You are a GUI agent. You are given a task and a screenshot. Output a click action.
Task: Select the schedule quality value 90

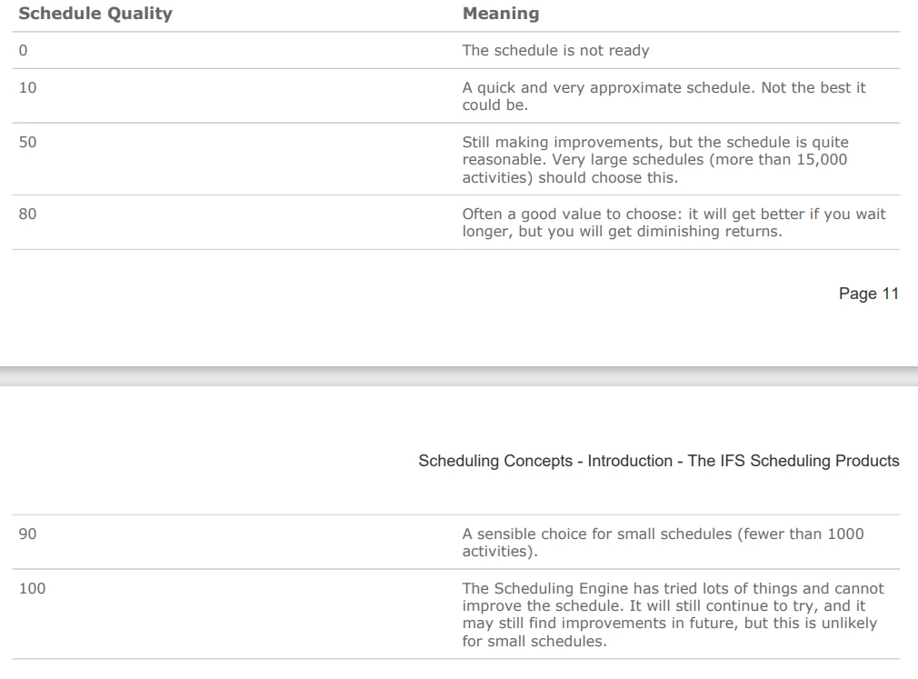tap(27, 534)
